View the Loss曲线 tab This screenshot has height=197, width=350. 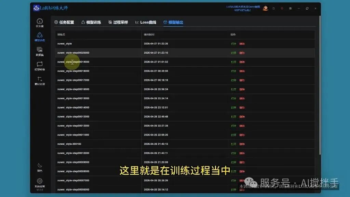tap(146, 22)
